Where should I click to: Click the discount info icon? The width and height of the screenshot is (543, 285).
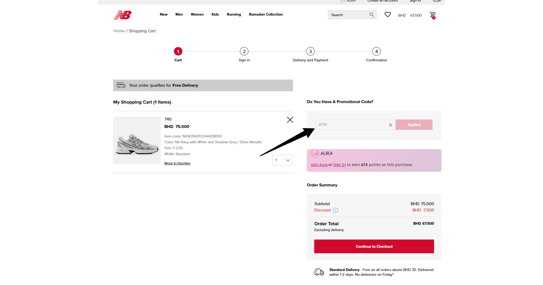tap(335, 210)
